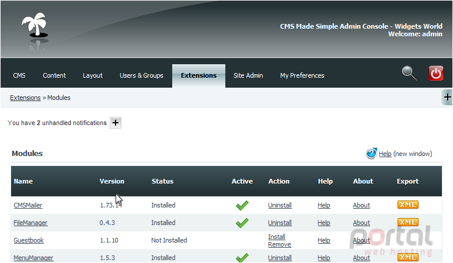
Task: Open Help for MenuManager
Action: pos(324,258)
